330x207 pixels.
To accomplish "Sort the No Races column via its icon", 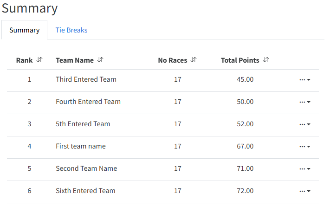I will click(x=194, y=60).
